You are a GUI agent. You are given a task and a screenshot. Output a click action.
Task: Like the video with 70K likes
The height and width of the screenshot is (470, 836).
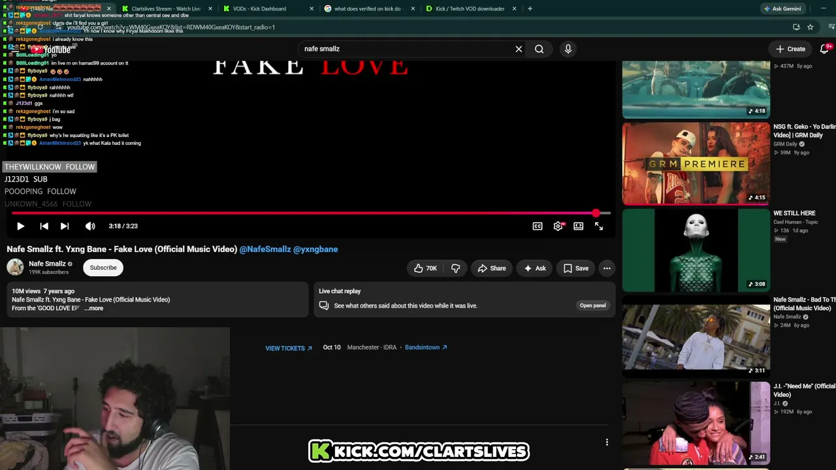coord(425,268)
